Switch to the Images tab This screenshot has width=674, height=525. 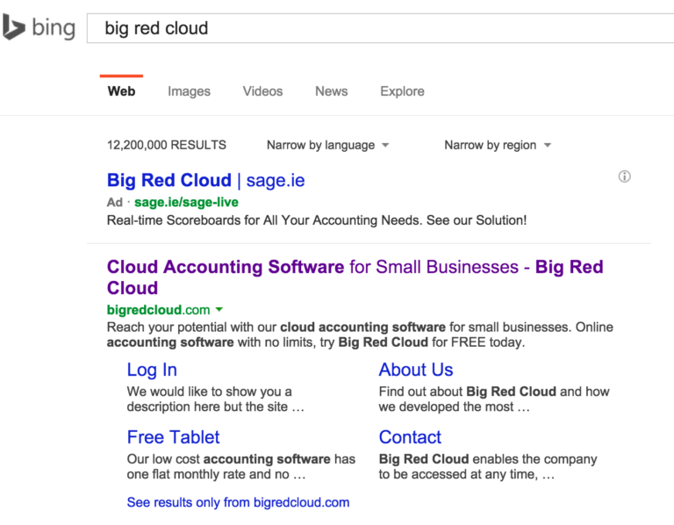click(x=190, y=91)
